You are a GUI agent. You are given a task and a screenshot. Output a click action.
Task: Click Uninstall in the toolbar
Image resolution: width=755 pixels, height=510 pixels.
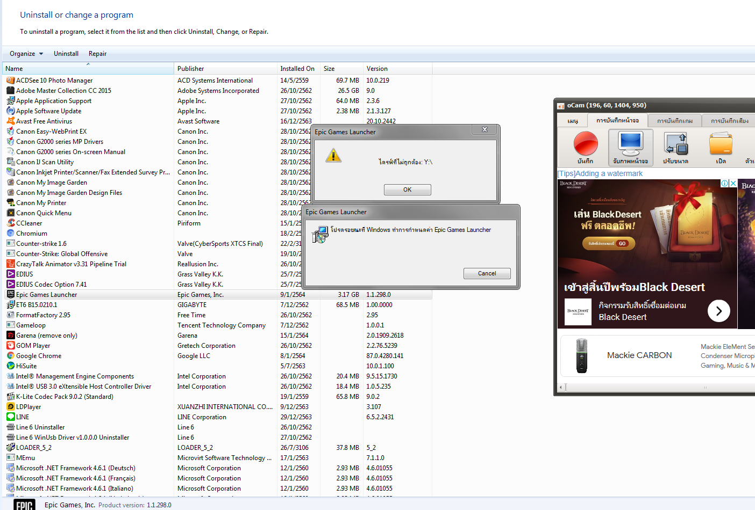pos(66,54)
